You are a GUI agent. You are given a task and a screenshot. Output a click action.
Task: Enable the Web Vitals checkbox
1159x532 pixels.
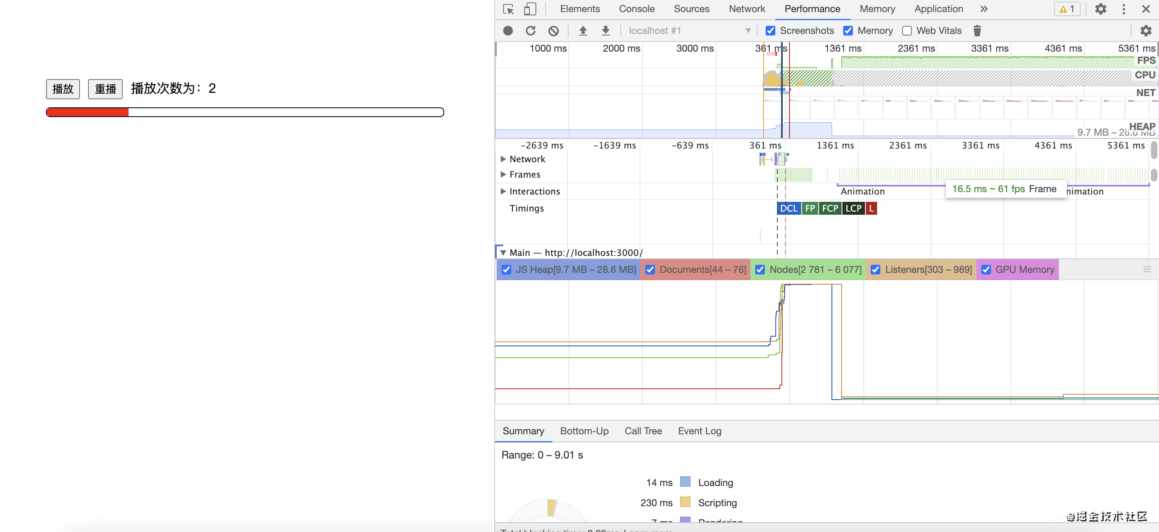907,31
